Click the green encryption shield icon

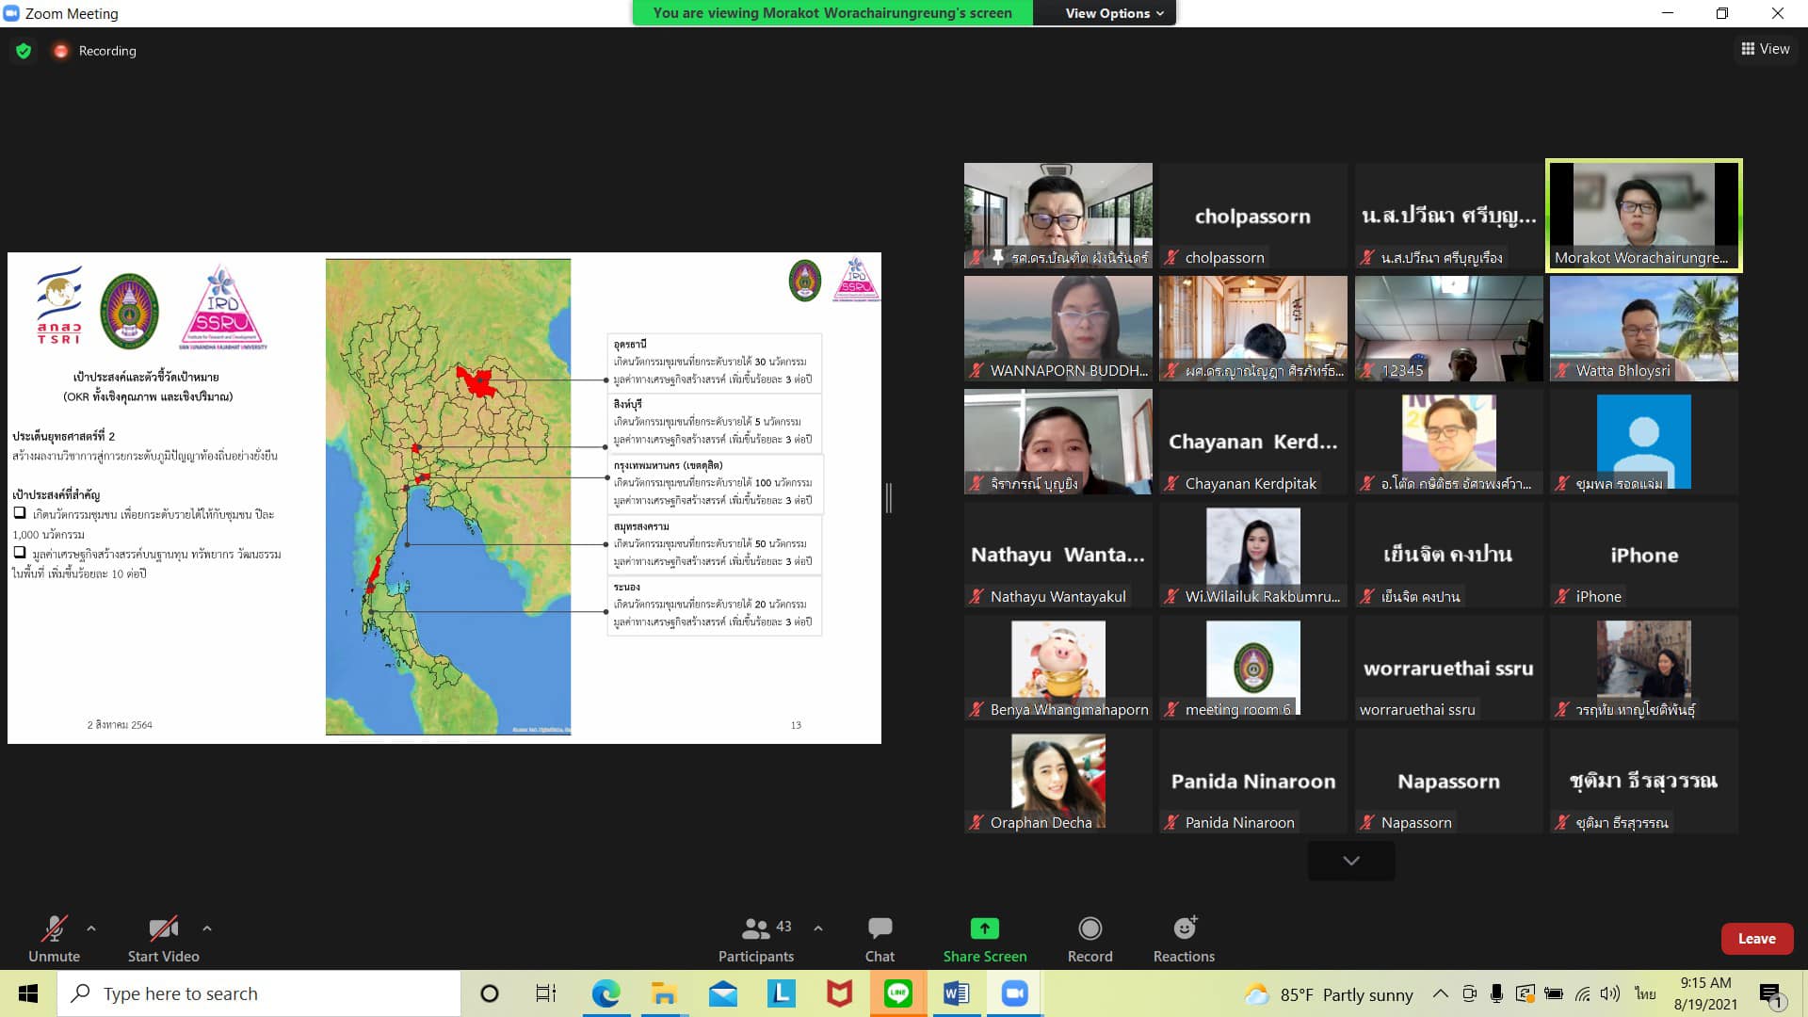click(x=24, y=51)
